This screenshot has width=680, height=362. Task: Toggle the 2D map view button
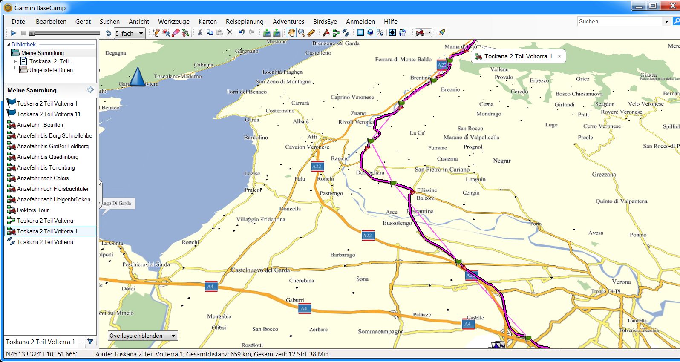(x=360, y=32)
